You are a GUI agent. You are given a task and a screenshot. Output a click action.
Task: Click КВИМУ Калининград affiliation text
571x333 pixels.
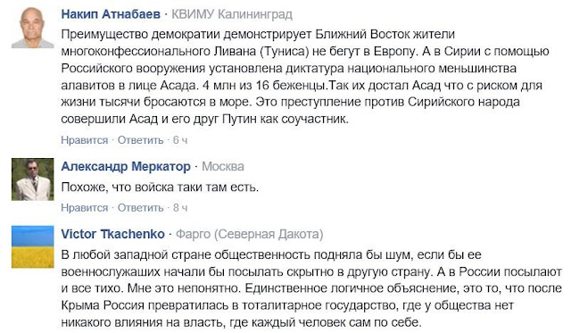coord(232,14)
